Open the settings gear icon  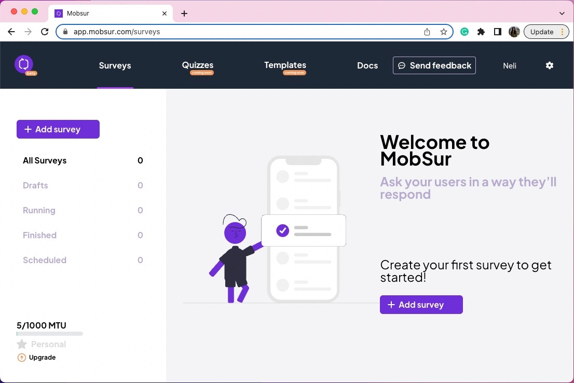550,65
